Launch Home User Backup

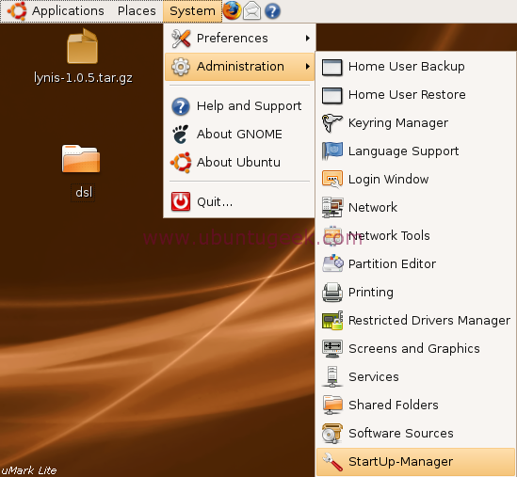[x=416, y=67]
